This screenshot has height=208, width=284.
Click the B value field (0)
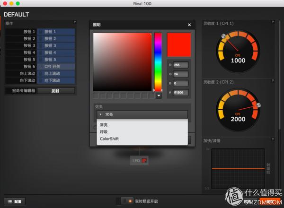pos(181,83)
